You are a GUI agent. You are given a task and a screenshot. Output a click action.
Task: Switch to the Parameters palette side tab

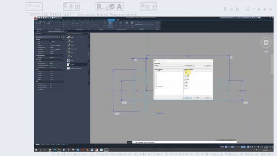pos(89,42)
